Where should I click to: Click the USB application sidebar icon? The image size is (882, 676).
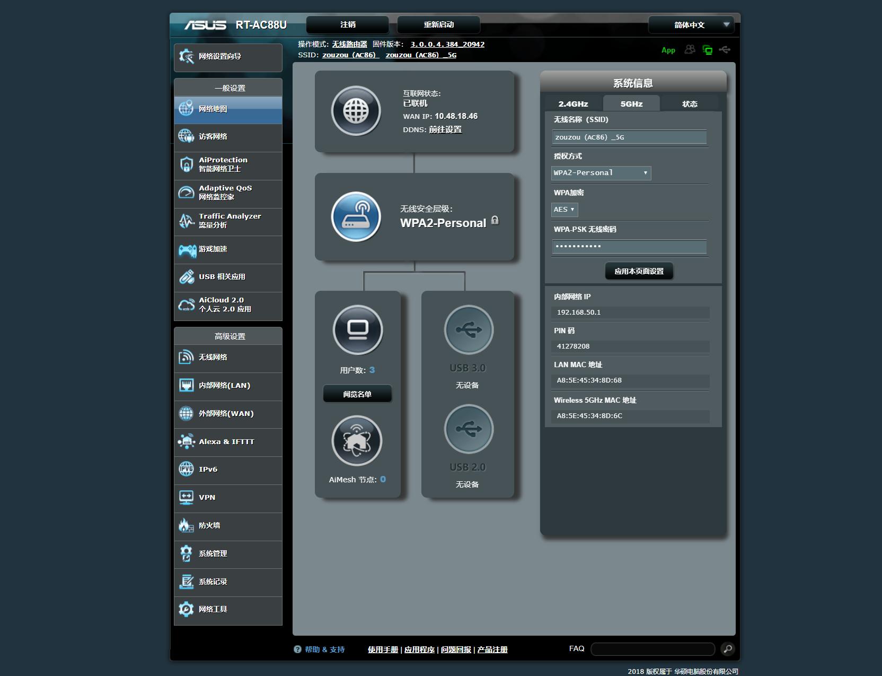tap(186, 276)
